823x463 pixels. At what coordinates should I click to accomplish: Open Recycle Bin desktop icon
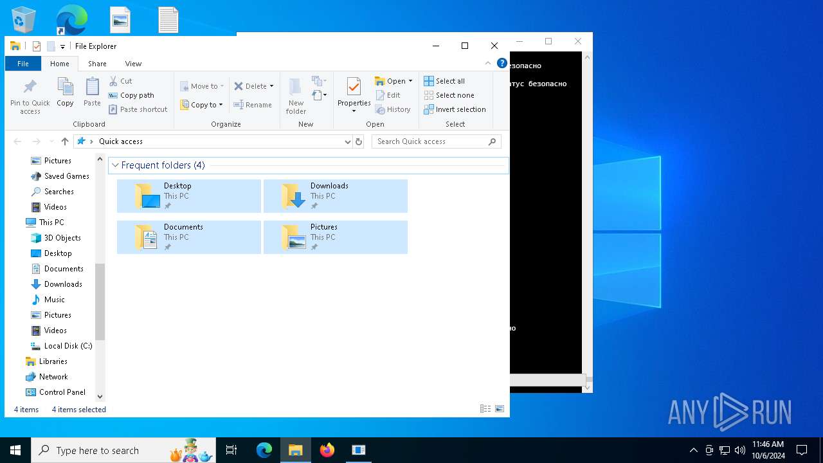pyautogui.click(x=24, y=19)
